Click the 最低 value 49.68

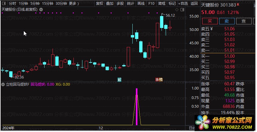click(229, 95)
